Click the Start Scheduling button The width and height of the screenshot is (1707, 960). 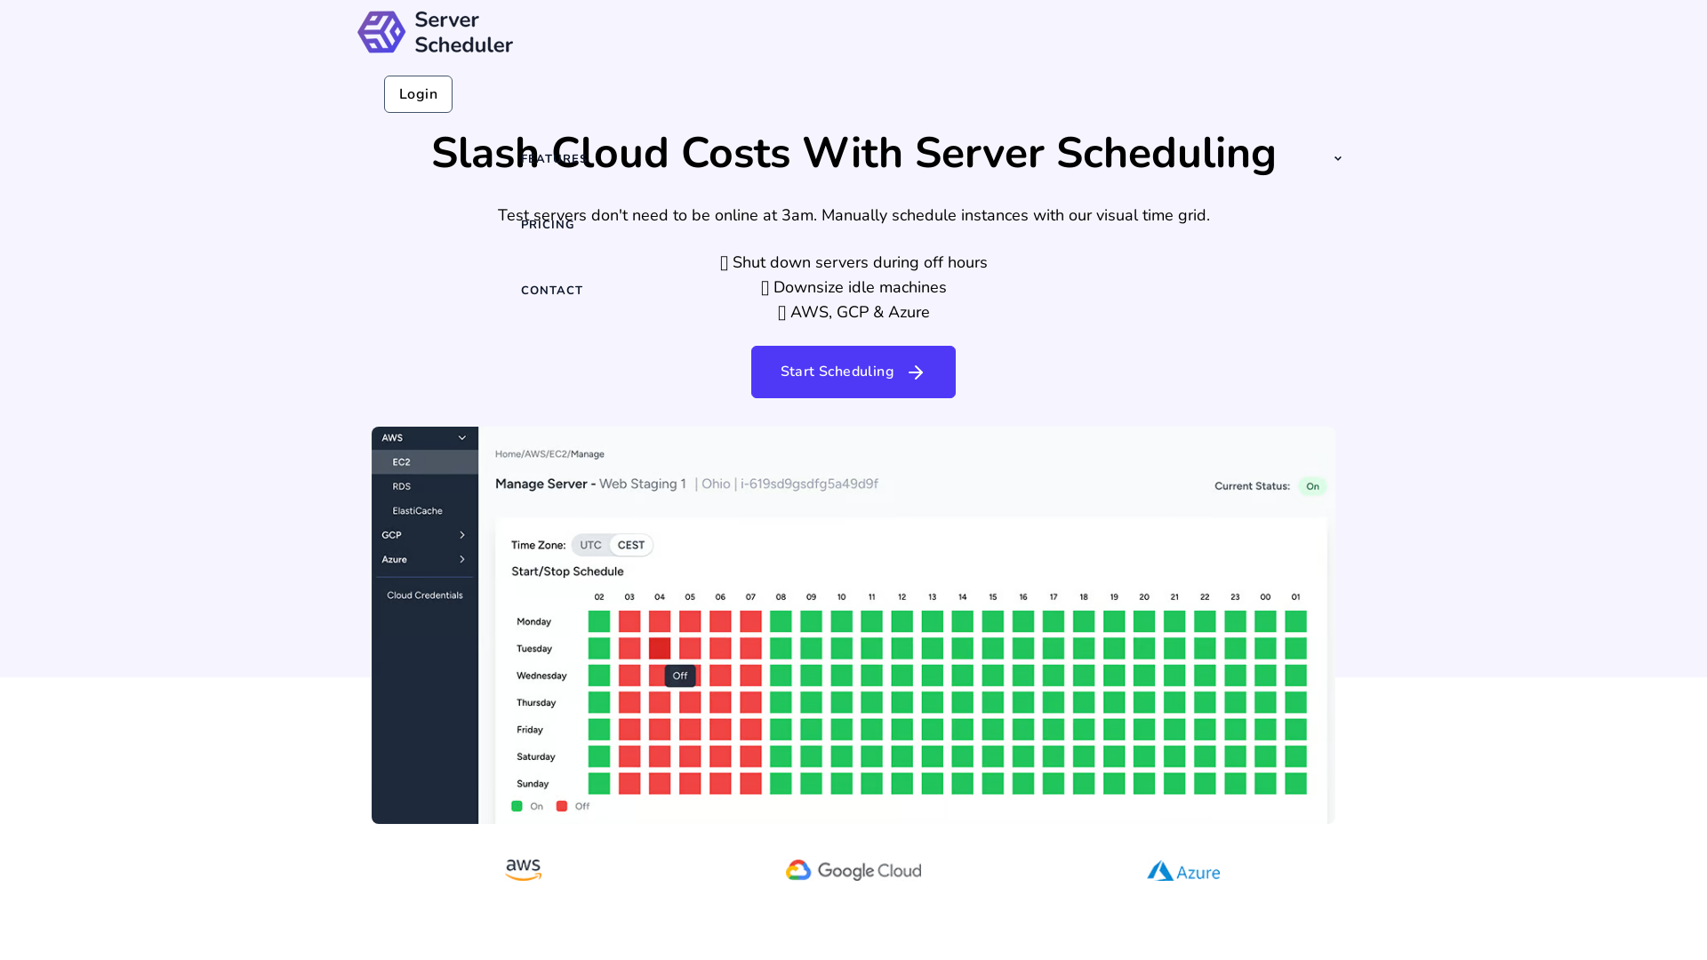(853, 372)
